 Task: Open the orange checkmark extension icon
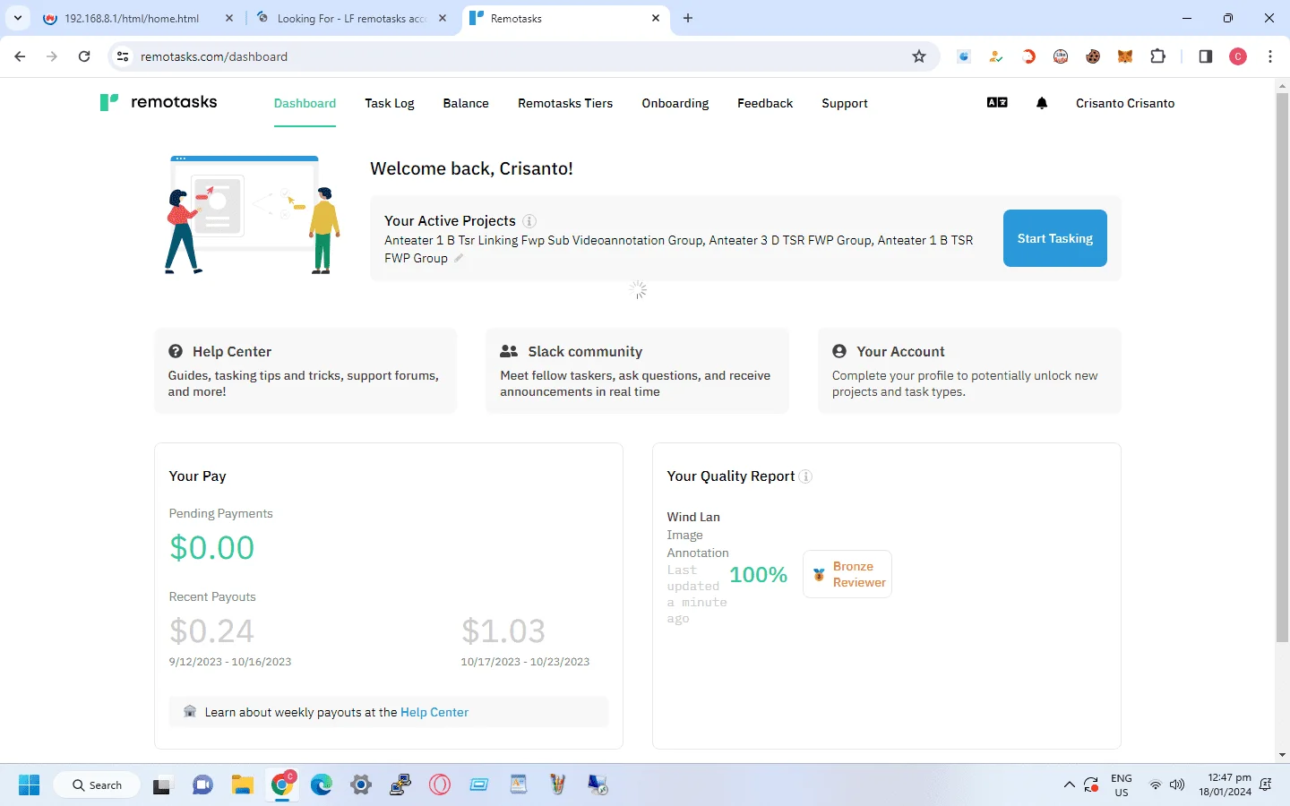[x=996, y=56]
